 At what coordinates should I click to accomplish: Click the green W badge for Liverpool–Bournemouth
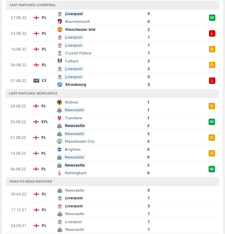click(212, 18)
